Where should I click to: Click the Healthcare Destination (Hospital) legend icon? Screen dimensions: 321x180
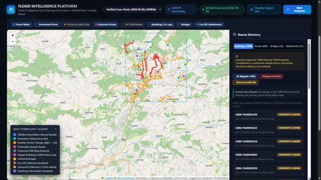(x=15, y=171)
